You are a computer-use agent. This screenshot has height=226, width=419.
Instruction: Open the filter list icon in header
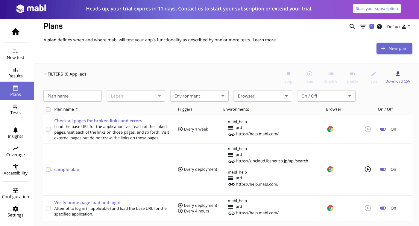[x=363, y=27]
